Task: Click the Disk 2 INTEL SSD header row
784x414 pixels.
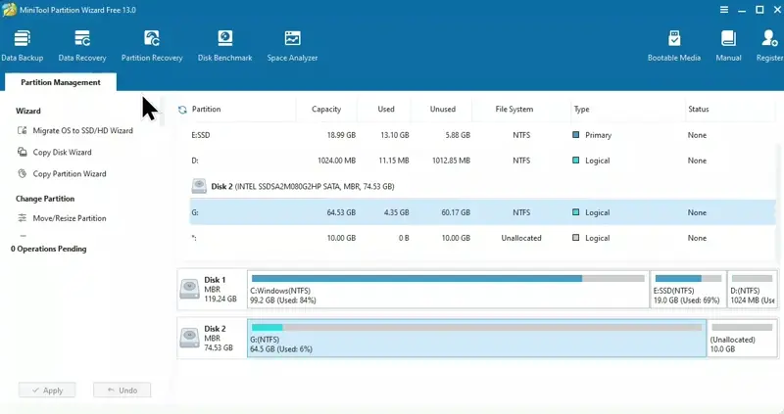Action: pos(482,186)
